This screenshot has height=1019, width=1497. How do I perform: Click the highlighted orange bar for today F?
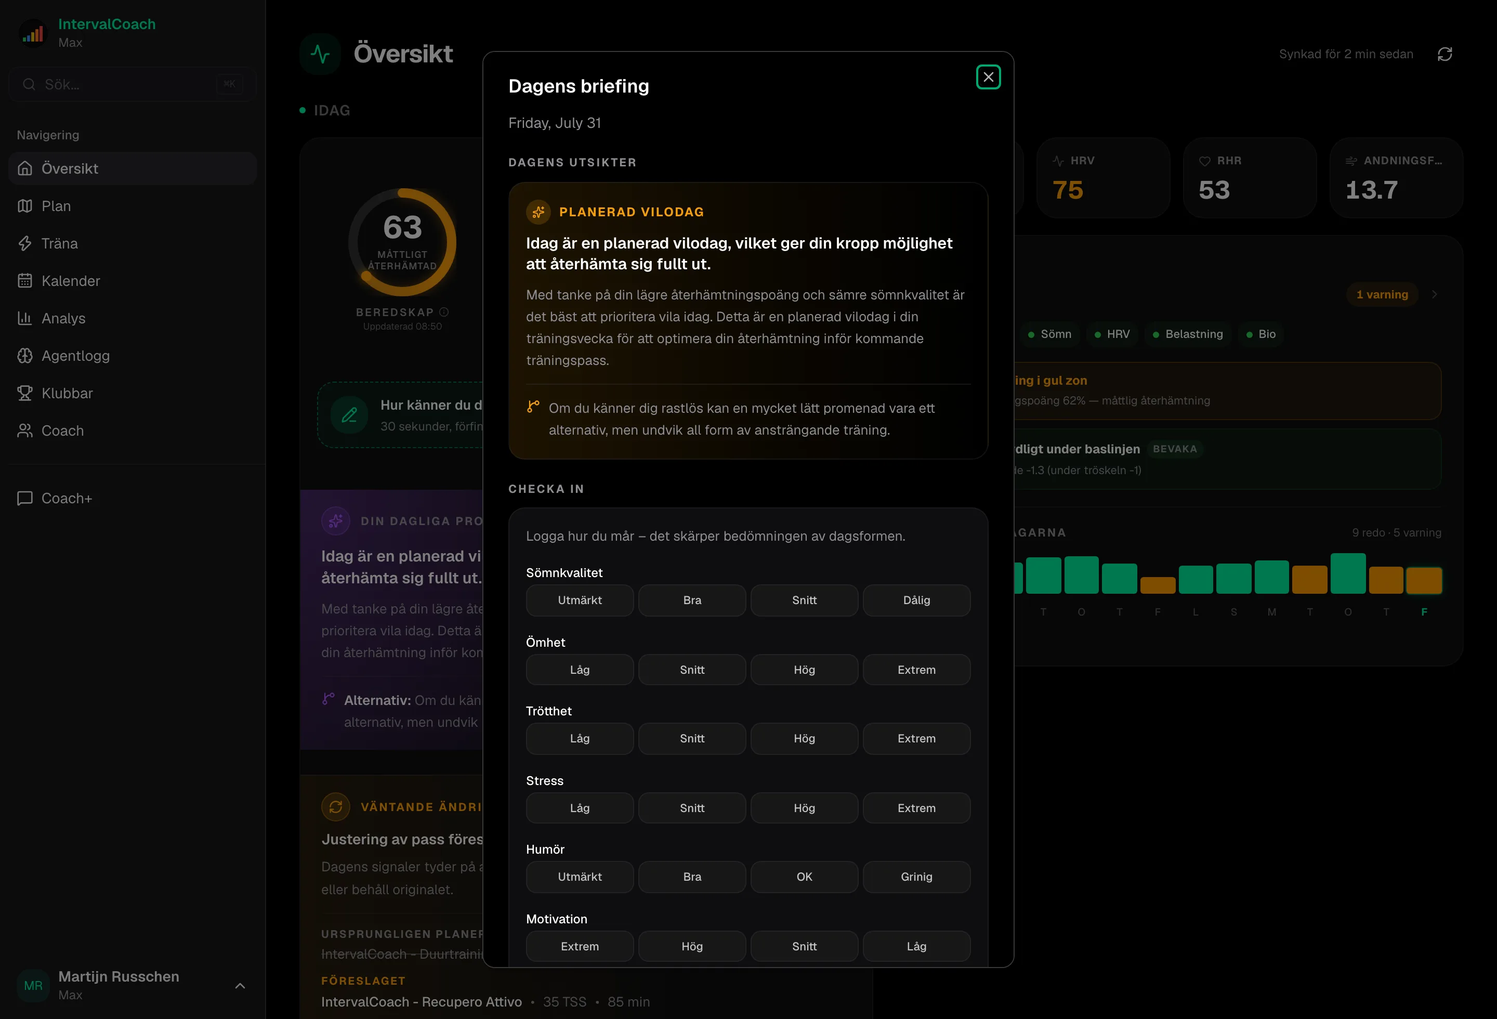click(1424, 580)
